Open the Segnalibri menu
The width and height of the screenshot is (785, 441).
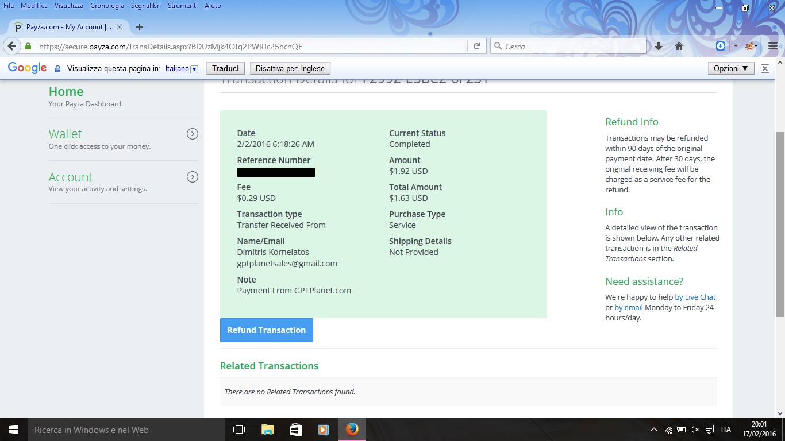point(146,6)
